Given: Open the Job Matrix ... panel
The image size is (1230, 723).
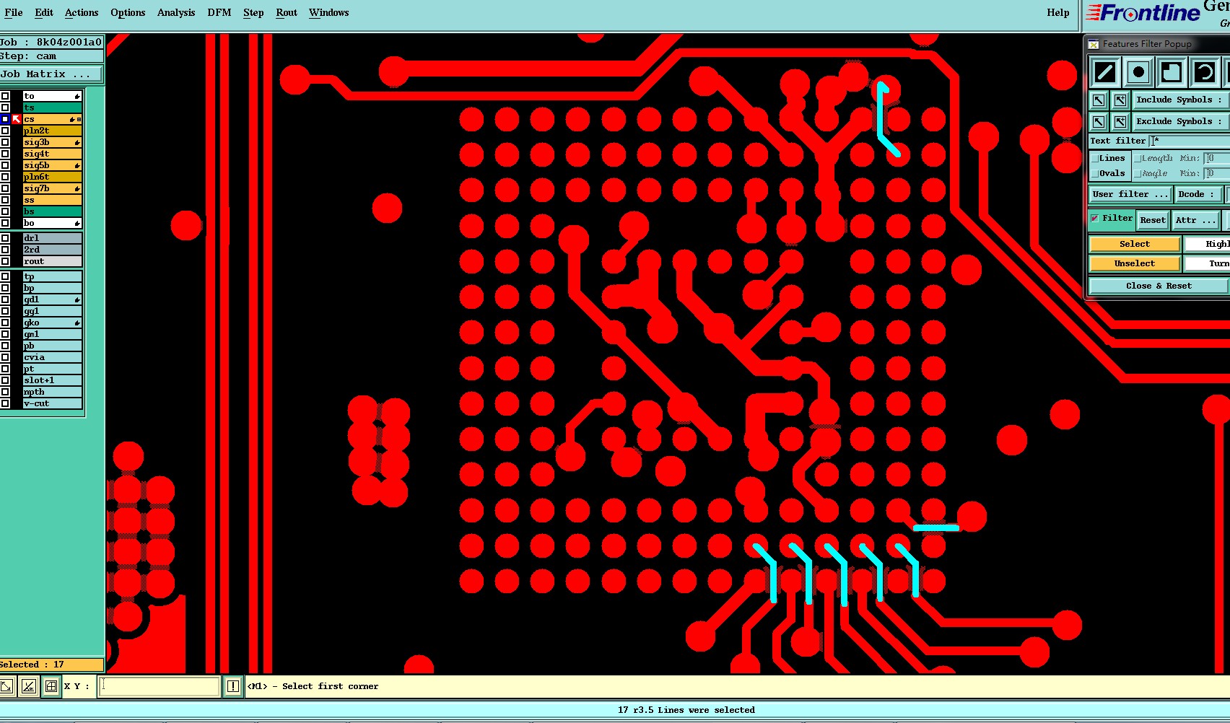Looking at the screenshot, I should [51, 74].
